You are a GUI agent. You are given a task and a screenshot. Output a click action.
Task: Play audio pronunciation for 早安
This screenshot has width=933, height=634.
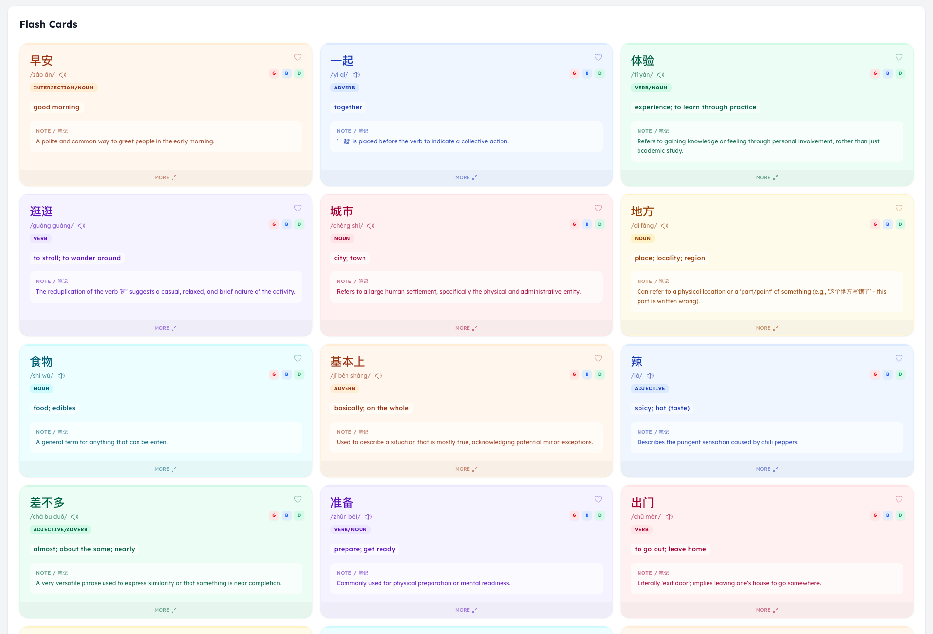pos(63,75)
